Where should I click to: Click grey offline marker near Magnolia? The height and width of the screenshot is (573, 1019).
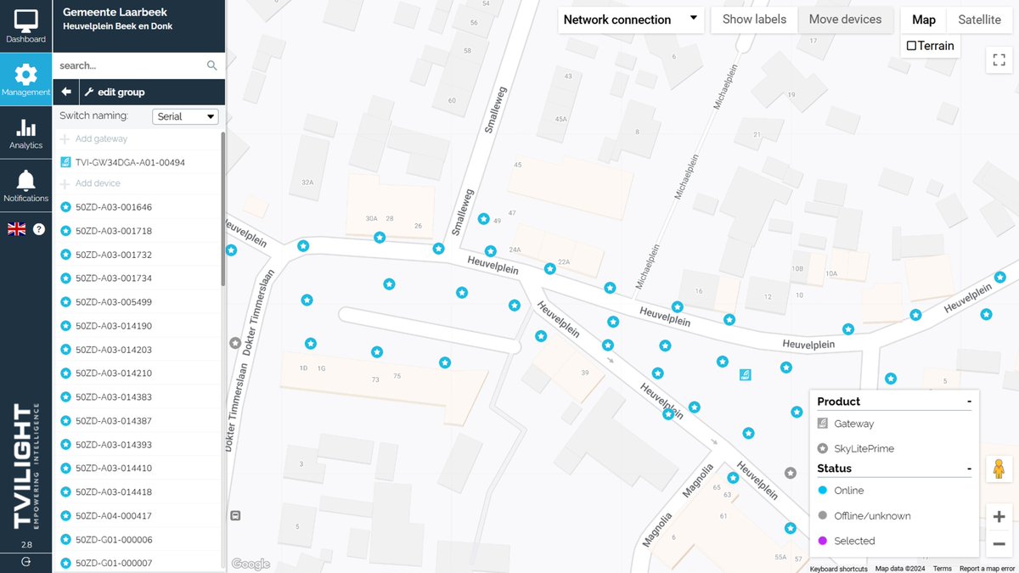pyautogui.click(x=791, y=473)
